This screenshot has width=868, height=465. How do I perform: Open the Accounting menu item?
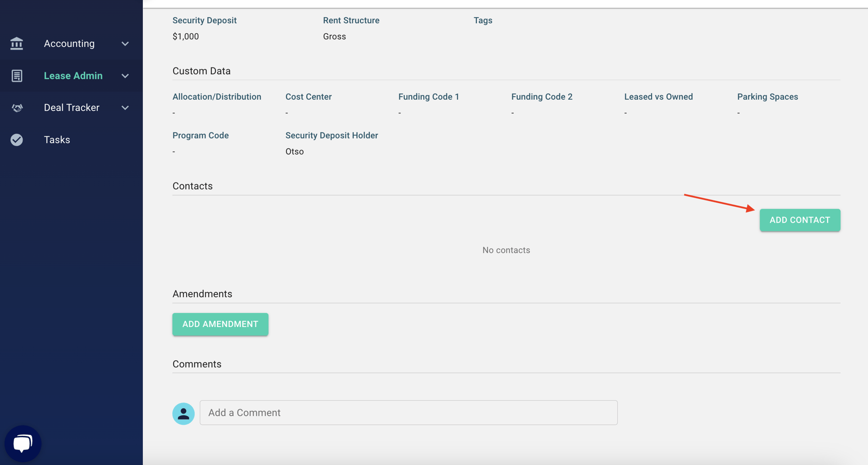point(69,44)
